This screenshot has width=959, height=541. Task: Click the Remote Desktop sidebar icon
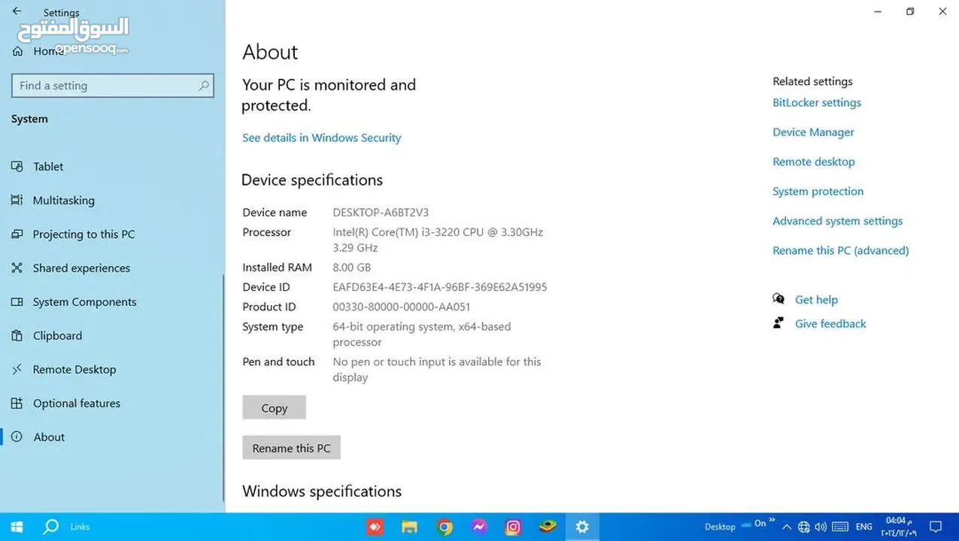17,370
